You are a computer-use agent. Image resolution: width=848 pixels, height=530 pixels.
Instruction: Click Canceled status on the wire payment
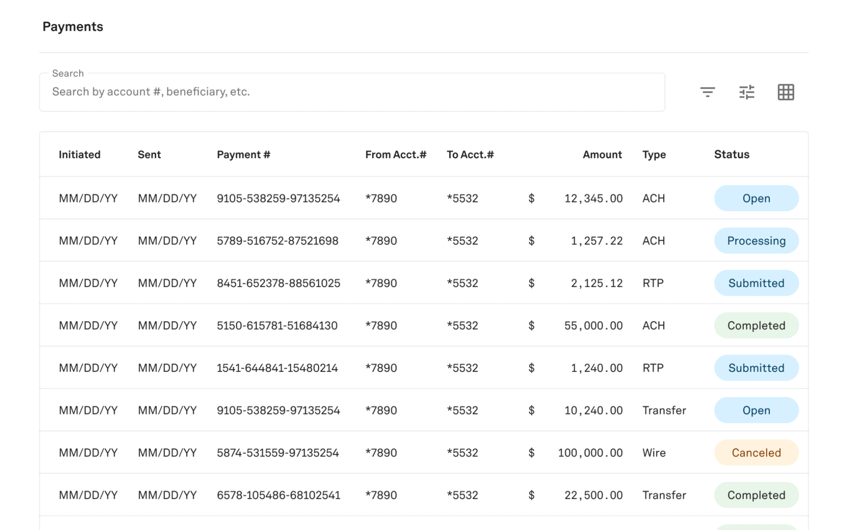point(756,453)
